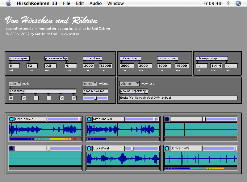The height and width of the screenshot is (182, 247).
Task: Select transp-range dev number box
Action: [231, 65]
